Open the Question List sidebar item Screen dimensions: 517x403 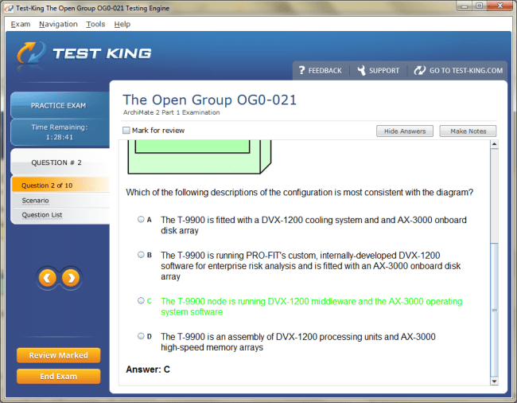click(42, 215)
